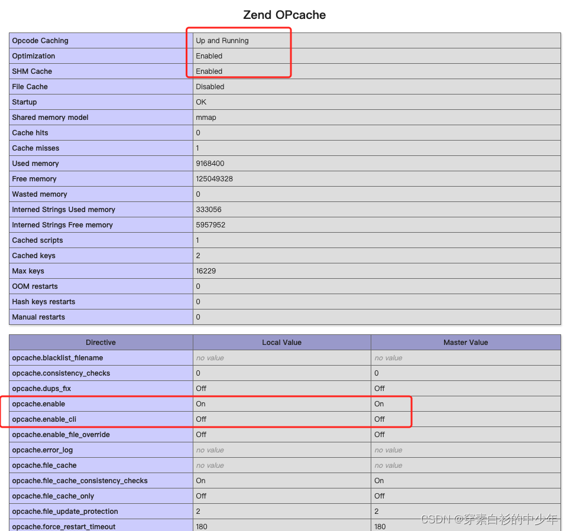
Task: Click the opcache.blacklist_filename no value cell
Action: click(210, 357)
